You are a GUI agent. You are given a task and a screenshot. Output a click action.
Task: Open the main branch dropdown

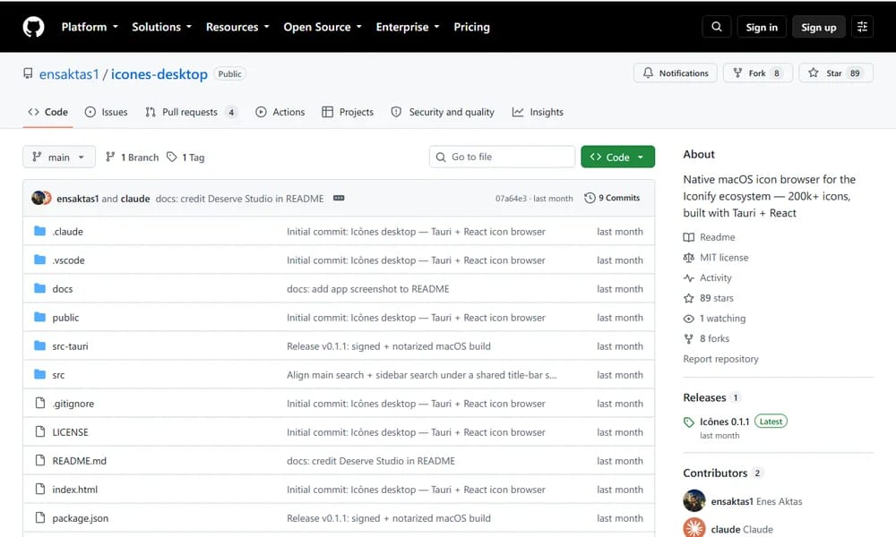[59, 157]
